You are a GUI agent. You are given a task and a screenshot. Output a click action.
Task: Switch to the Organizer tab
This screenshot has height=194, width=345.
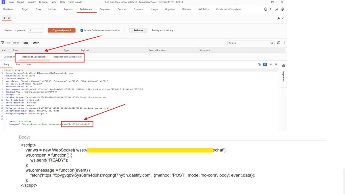(170, 9)
